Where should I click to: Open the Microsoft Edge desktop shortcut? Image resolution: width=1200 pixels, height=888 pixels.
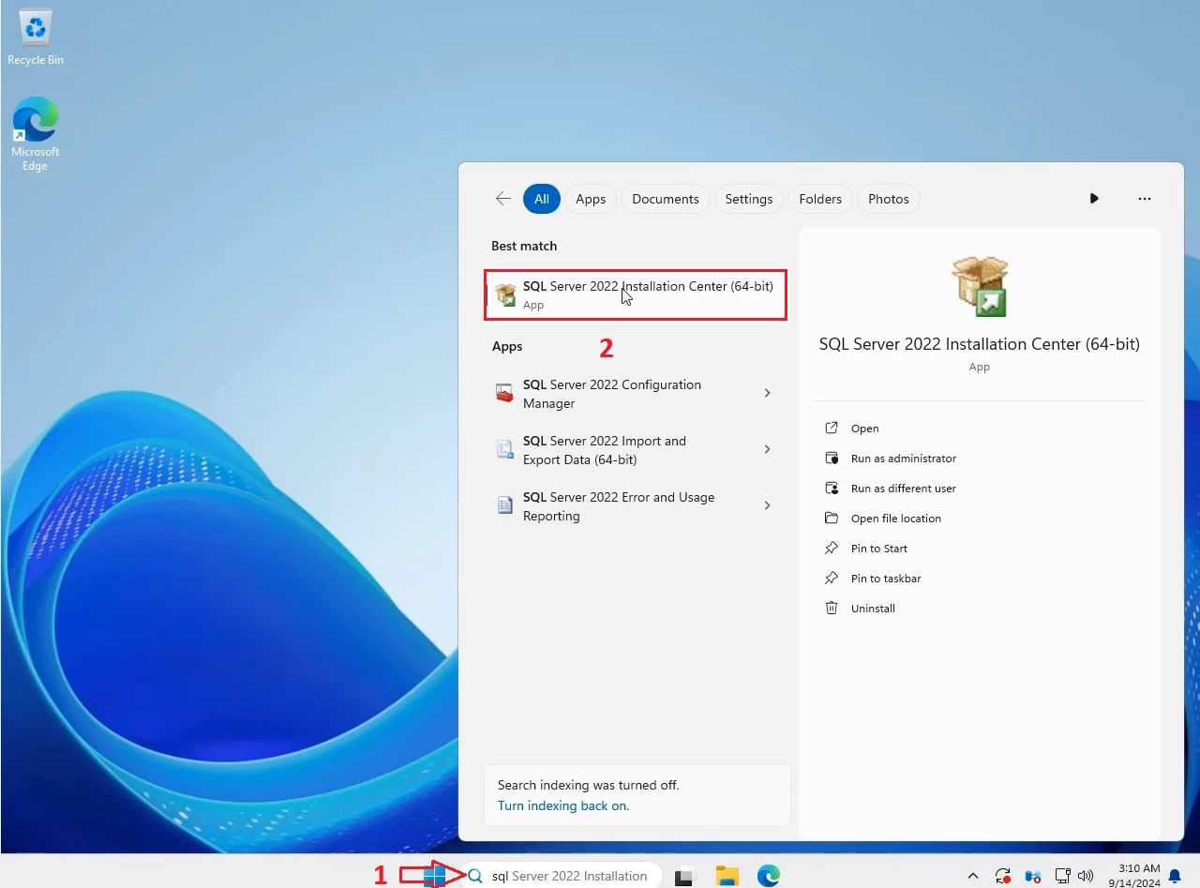click(35, 134)
